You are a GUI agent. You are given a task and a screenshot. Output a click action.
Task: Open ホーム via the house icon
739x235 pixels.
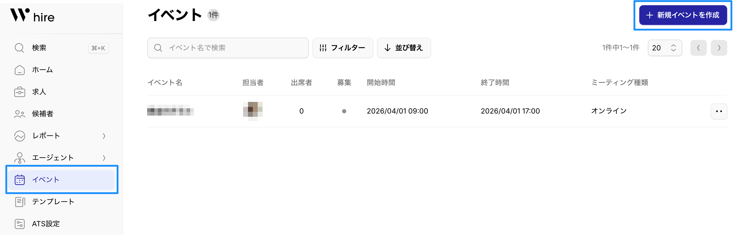pos(19,70)
